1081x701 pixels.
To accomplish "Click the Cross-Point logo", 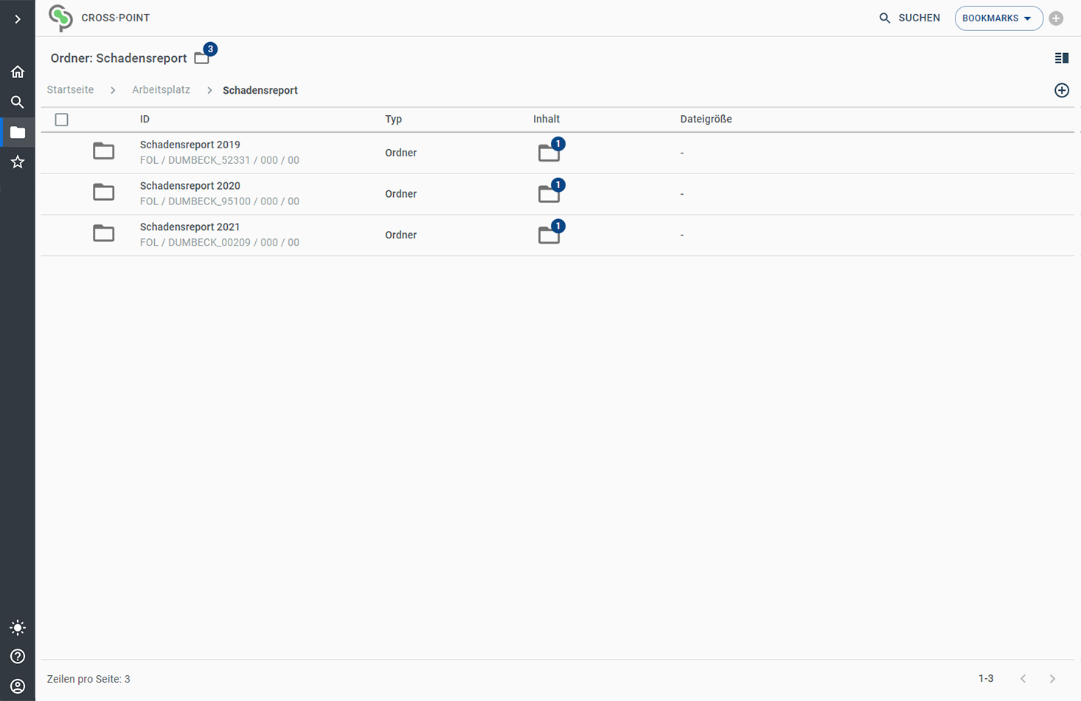I will pos(61,18).
